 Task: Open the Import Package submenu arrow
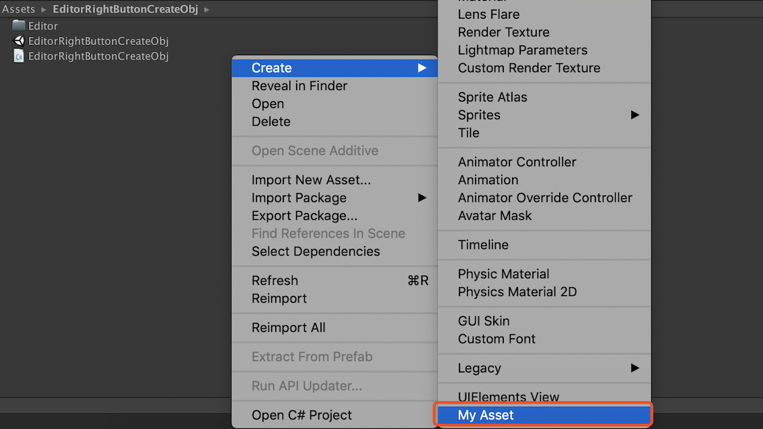pyautogui.click(x=422, y=198)
